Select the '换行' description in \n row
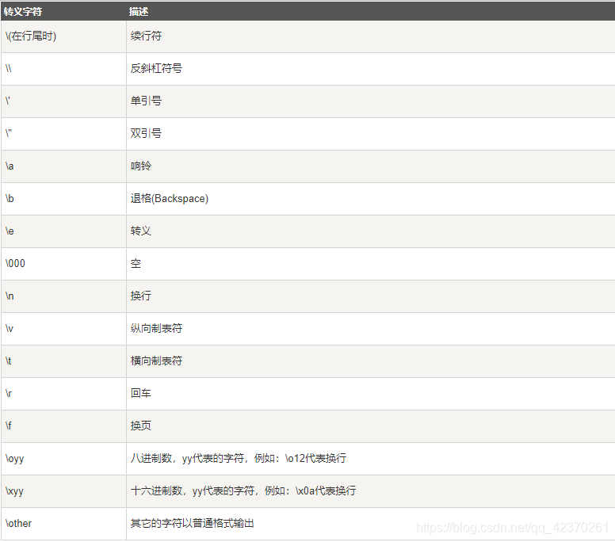This screenshot has width=615, height=542. (x=141, y=296)
